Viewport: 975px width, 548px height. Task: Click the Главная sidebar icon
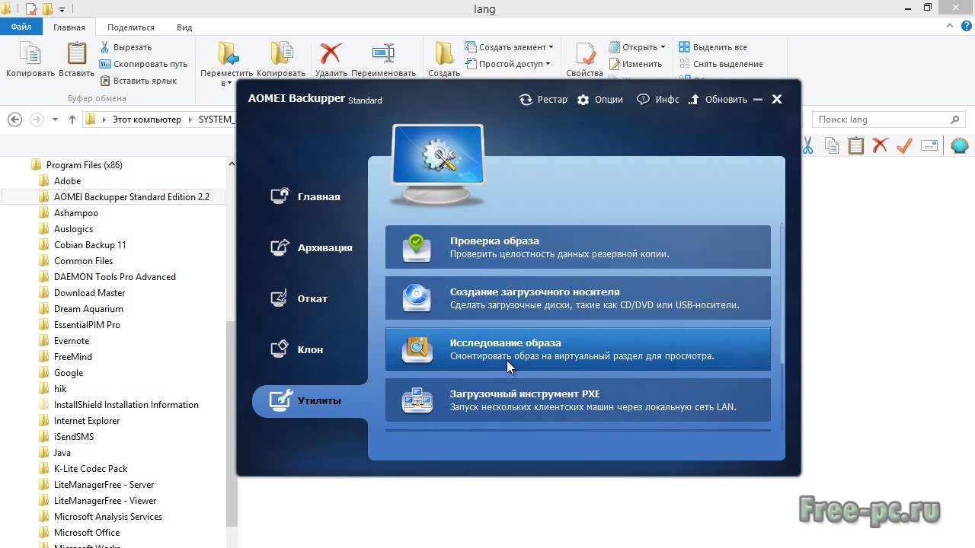point(280,196)
